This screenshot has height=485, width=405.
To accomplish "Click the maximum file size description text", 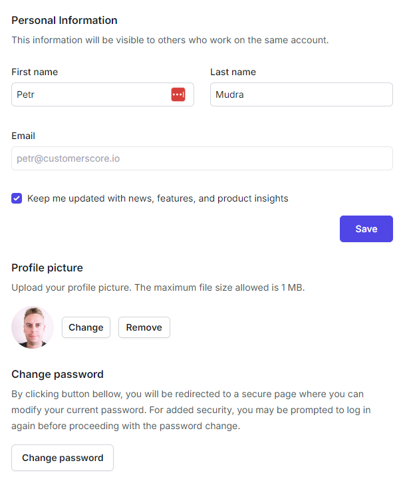I will pos(158,289).
